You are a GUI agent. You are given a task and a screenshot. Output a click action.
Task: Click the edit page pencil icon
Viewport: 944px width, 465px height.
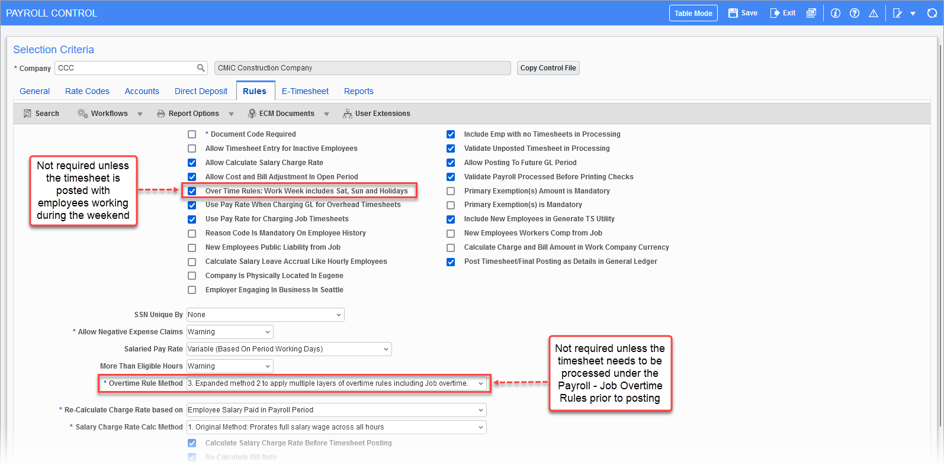898,13
